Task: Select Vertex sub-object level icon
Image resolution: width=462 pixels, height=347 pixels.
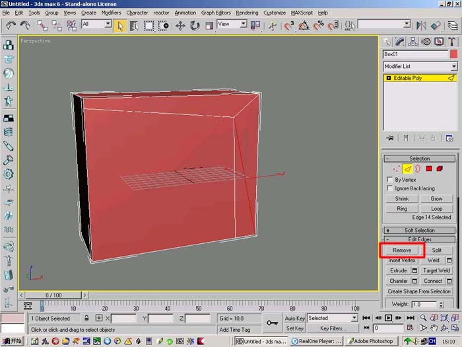Action: [396, 169]
